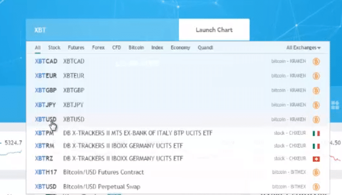Viewport: 342px width, 195px height.
Task: Click the bitcoin icon in XBTEUR row
Action: coord(316,76)
